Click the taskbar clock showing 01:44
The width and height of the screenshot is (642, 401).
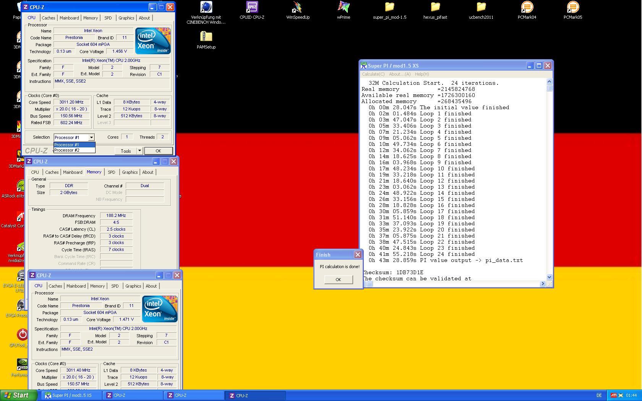(632, 395)
